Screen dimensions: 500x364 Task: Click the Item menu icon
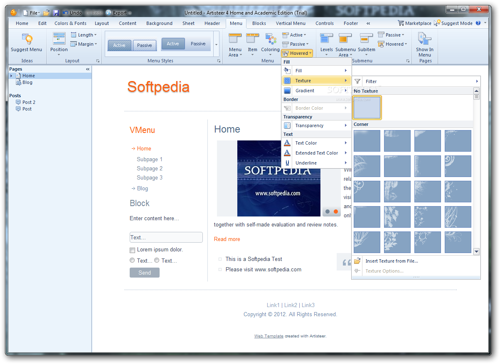(253, 39)
